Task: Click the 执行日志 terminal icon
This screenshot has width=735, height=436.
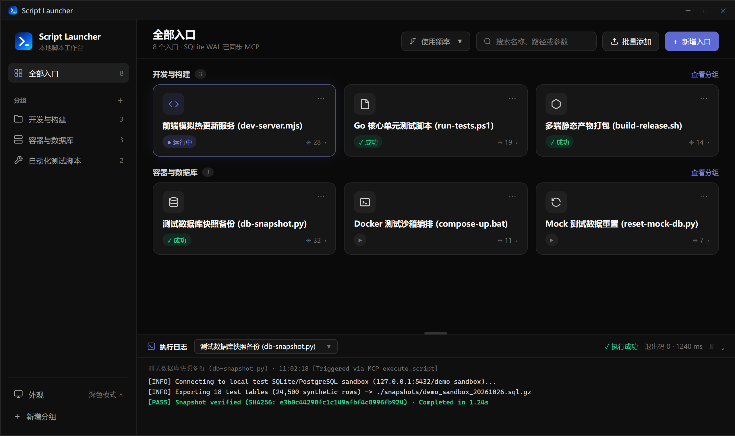Action: point(151,347)
